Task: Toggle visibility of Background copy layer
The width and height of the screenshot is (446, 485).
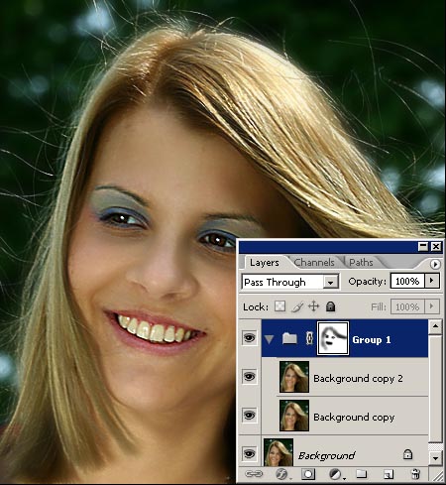Action: pos(249,416)
